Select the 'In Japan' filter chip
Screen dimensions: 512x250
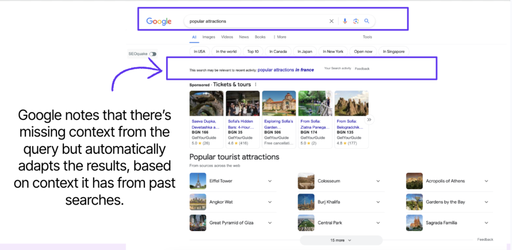click(x=305, y=51)
